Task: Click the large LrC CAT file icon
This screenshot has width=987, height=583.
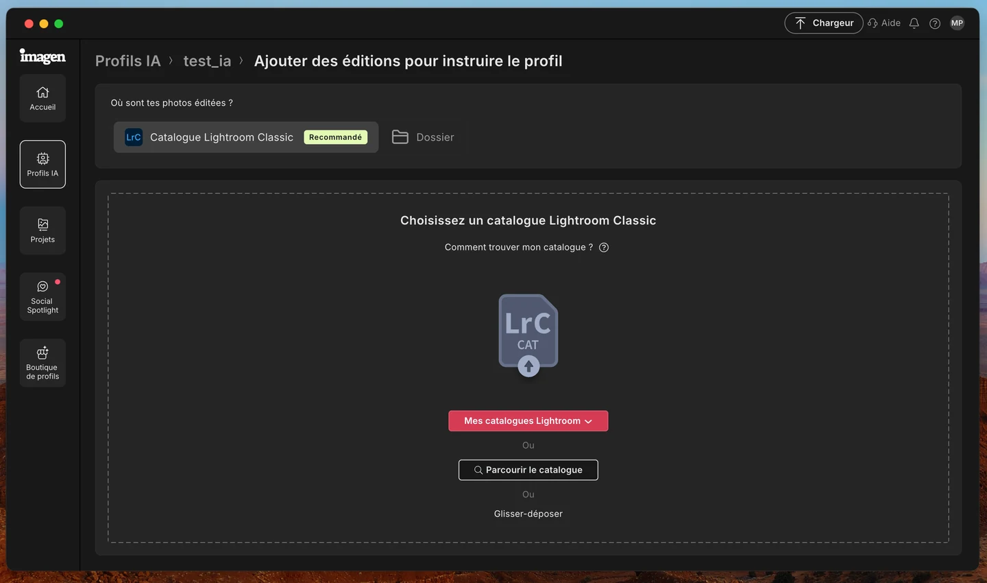Action: tap(528, 335)
